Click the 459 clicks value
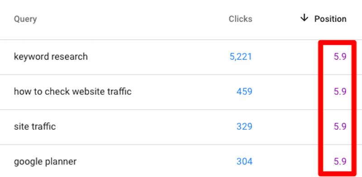This screenshot has width=362, height=177. tap(244, 92)
